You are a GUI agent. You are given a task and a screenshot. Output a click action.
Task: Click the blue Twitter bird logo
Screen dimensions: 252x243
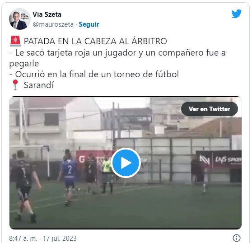click(236, 14)
